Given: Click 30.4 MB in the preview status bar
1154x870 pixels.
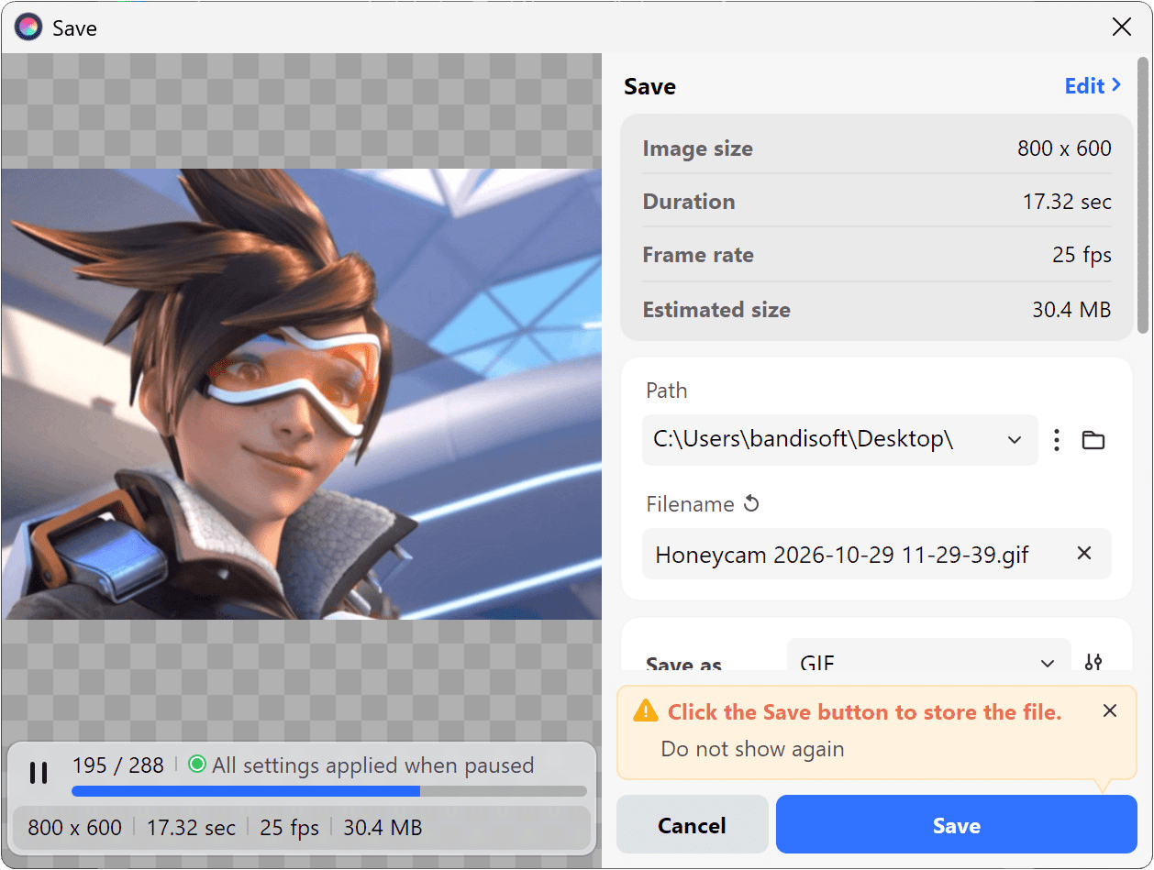Looking at the screenshot, I should 383,828.
